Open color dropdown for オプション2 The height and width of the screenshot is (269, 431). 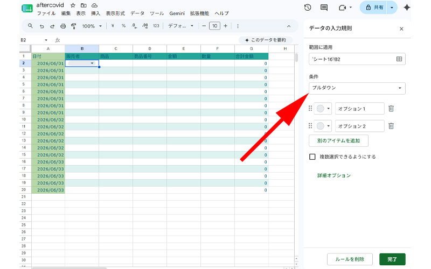[323, 126]
